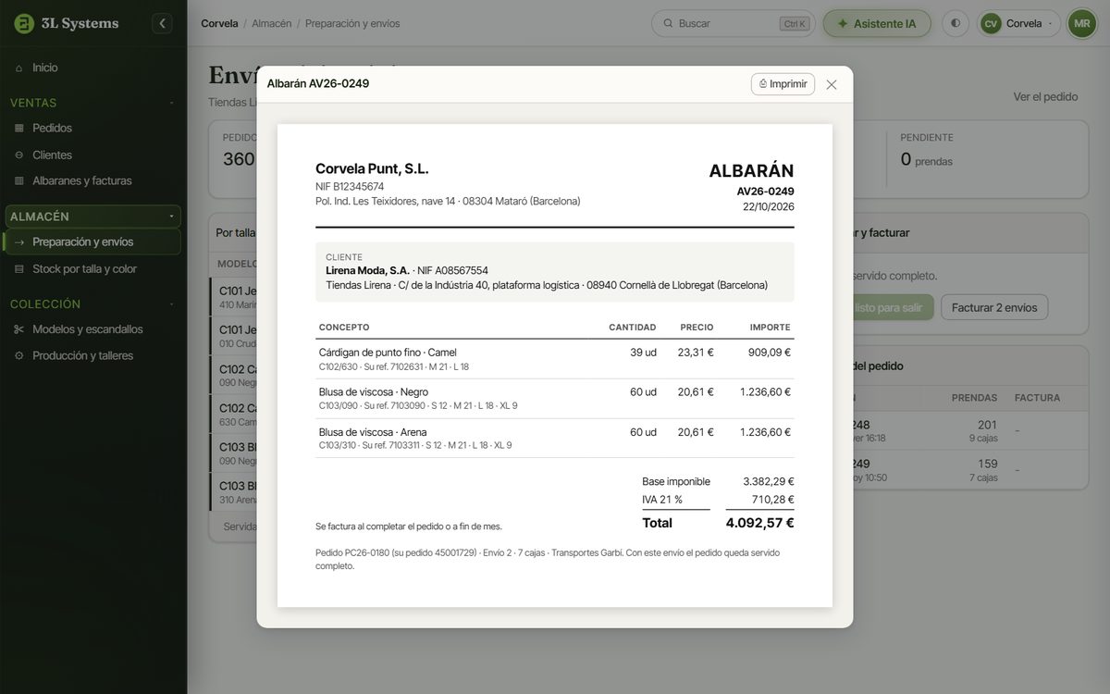Click the total 4.092,57 €
1110x694 pixels.
760,523
